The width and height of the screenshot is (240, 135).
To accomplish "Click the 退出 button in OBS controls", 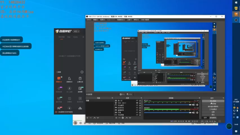I will point(213,115).
